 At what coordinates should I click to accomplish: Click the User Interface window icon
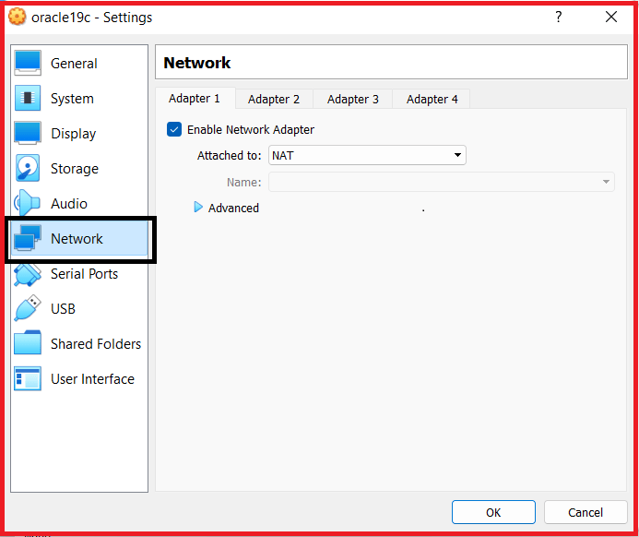(x=28, y=378)
